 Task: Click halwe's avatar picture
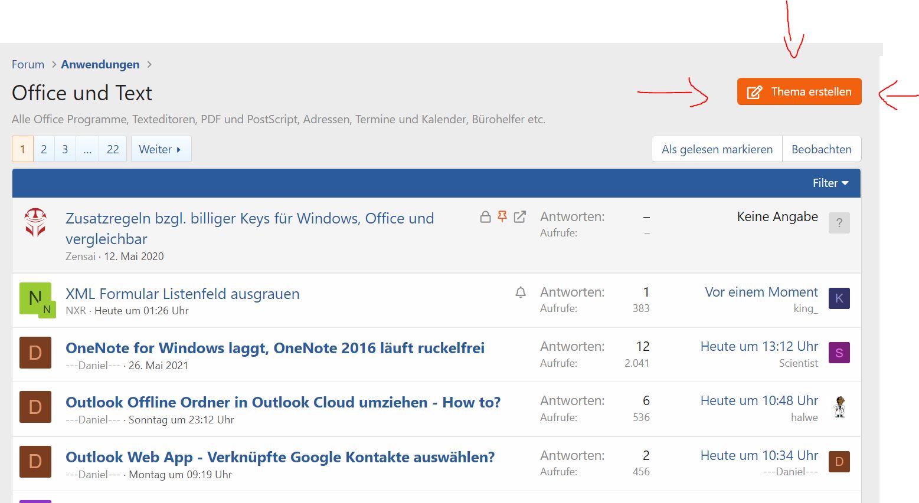pyautogui.click(x=839, y=407)
